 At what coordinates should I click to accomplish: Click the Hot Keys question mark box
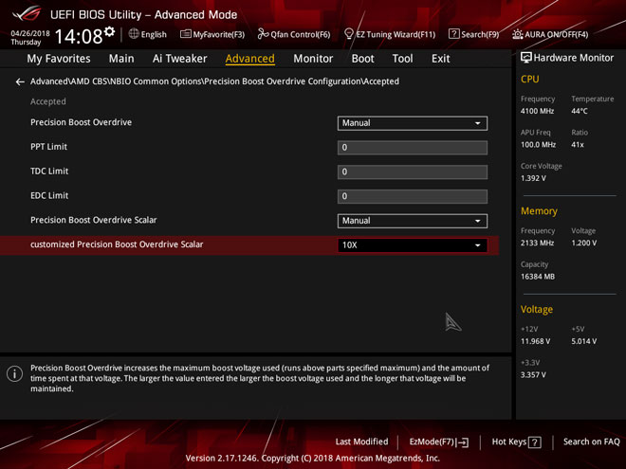(535, 442)
